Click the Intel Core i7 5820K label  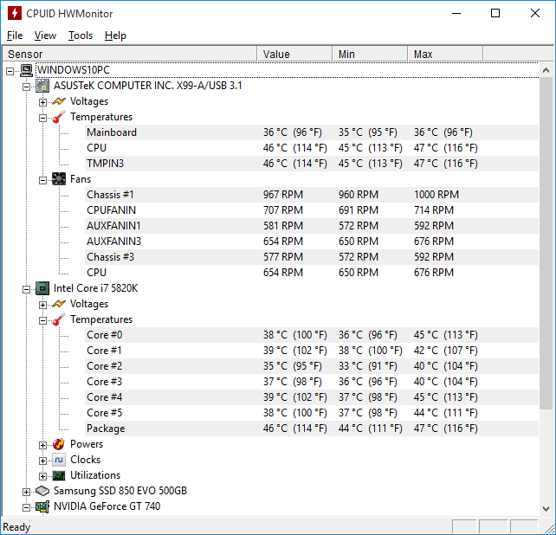[x=95, y=288]
